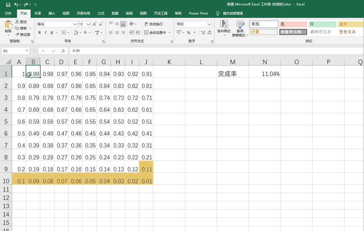Click the Paste (粘贴) icon
This screenshot has height=231, width=364.
(8, 25)
